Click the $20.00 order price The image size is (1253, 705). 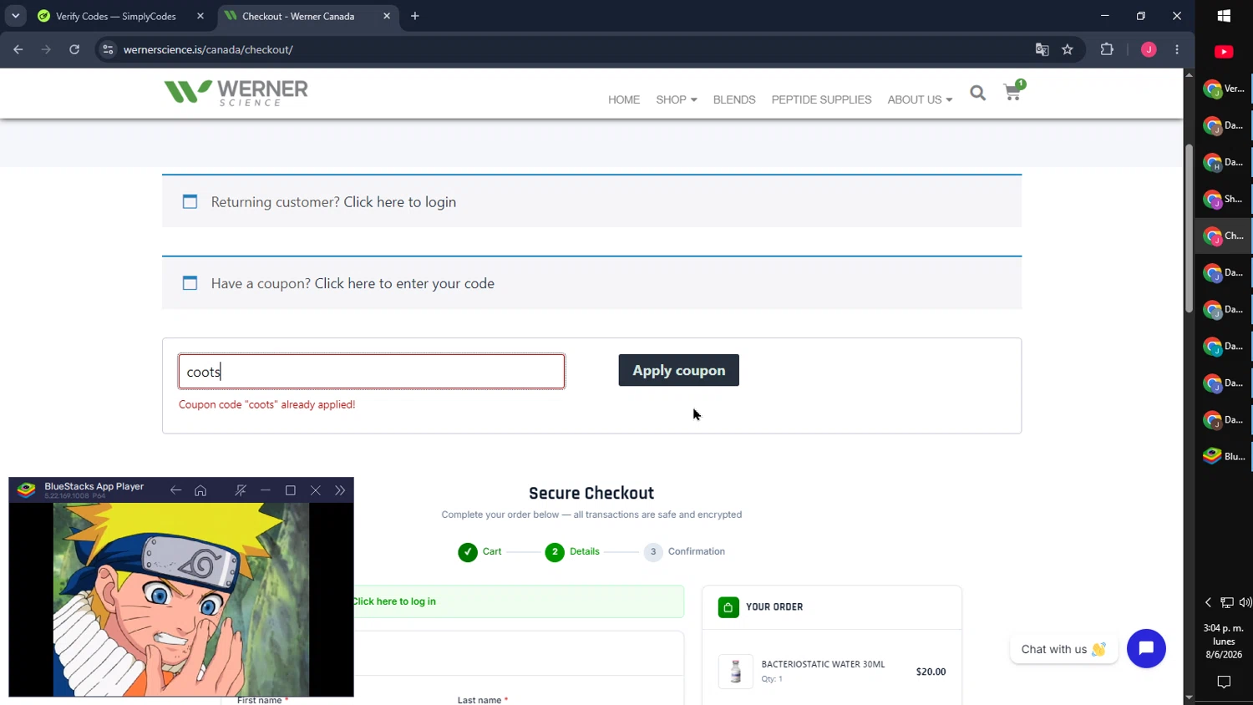(x=931, y=672)
